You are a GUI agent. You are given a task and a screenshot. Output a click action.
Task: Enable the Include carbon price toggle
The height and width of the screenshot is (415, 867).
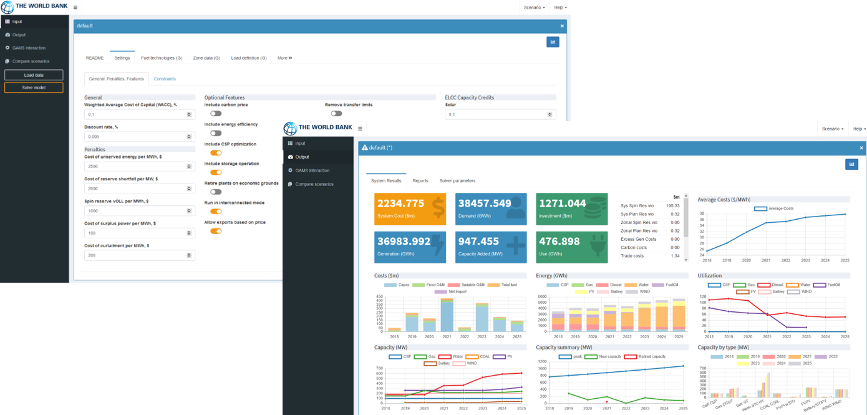(216, 114)
